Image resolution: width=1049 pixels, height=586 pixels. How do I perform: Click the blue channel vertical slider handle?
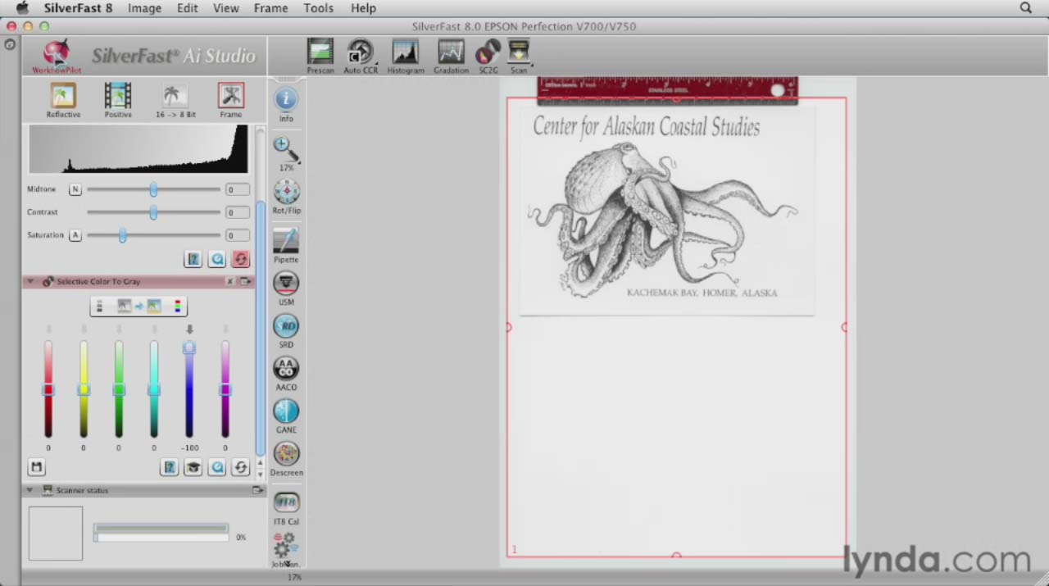189,348
